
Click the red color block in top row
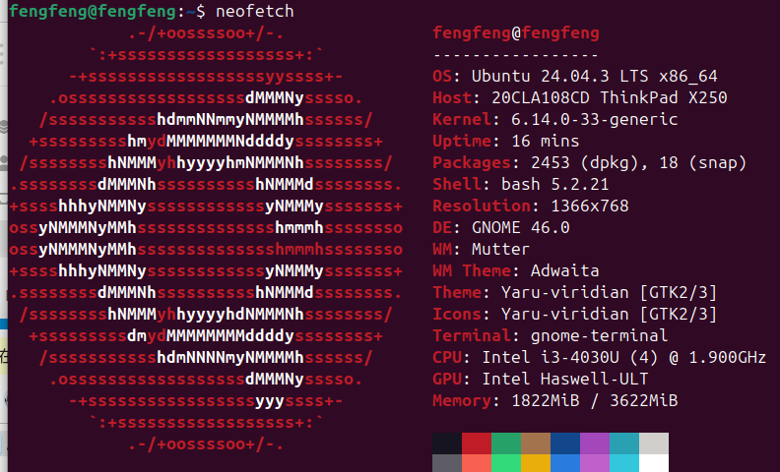pos(477,443)
